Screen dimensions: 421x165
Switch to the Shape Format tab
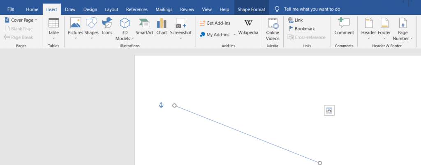[251, 9]
